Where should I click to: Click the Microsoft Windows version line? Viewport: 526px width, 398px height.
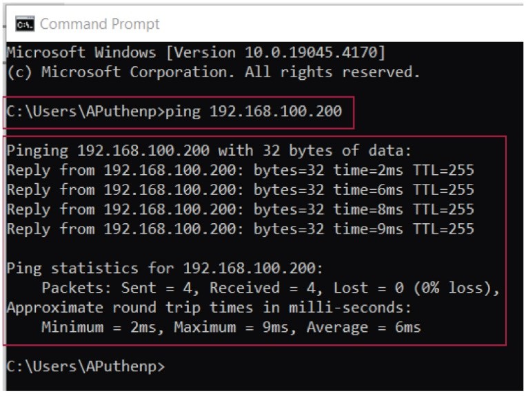tap(196, 52)
